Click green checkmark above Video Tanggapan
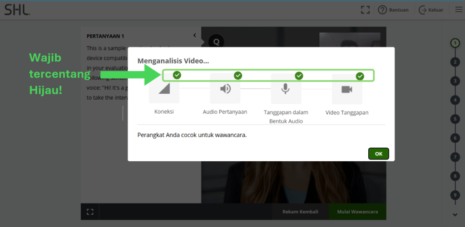Viewport: 465px width, 227px height. pyautogui.click(x=360, y=76)
